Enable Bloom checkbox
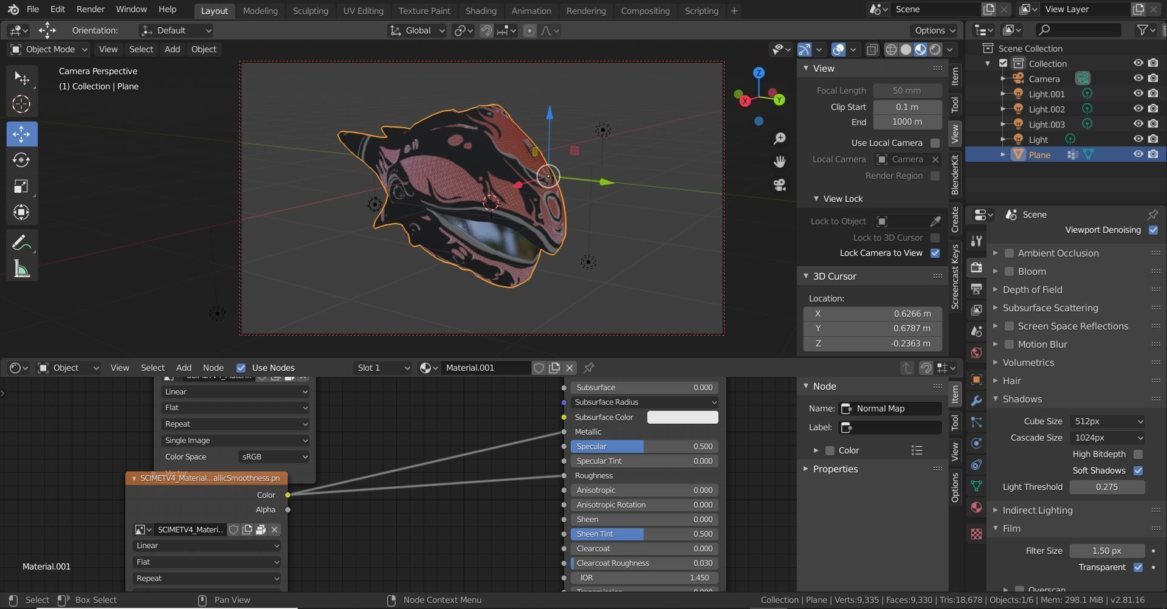 (x=1009, y=271)
